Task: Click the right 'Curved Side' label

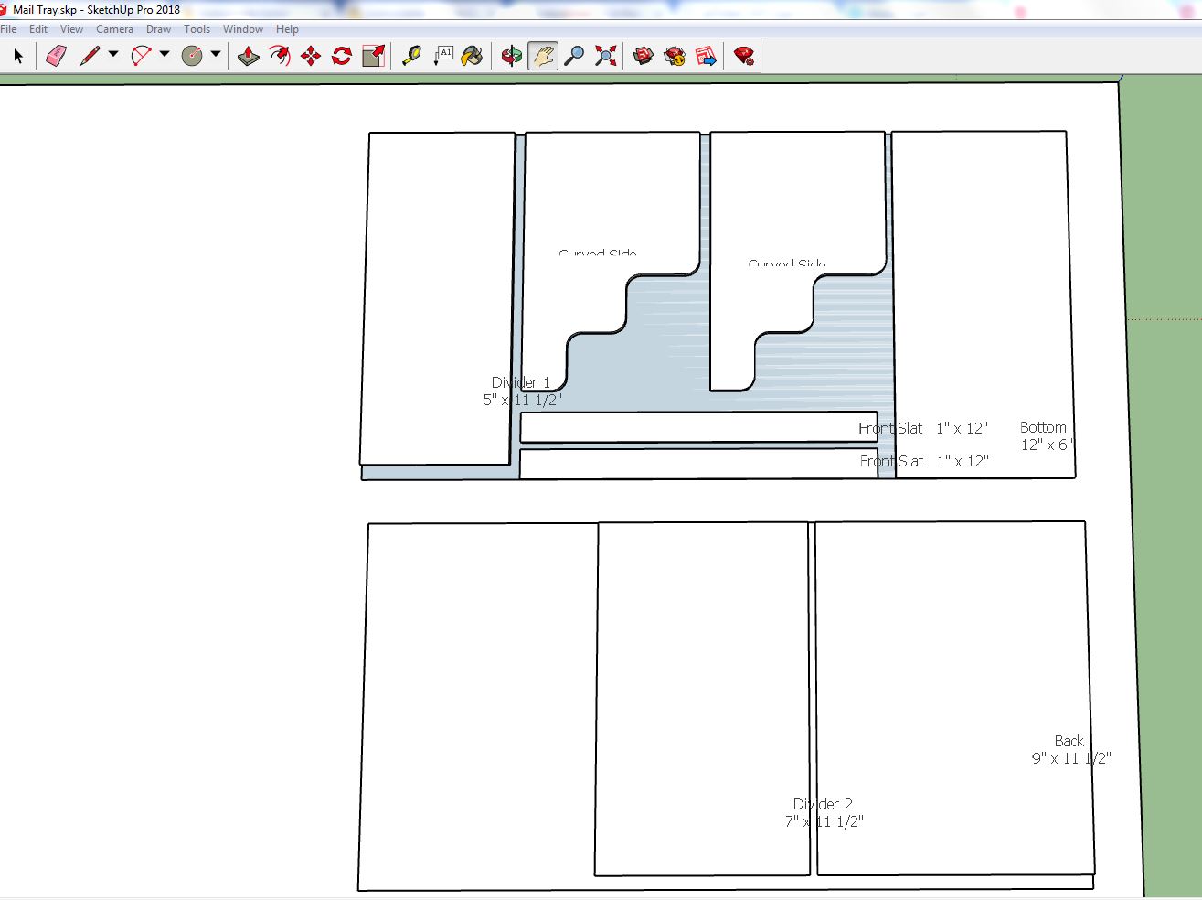Action: [x=787, y=263]
